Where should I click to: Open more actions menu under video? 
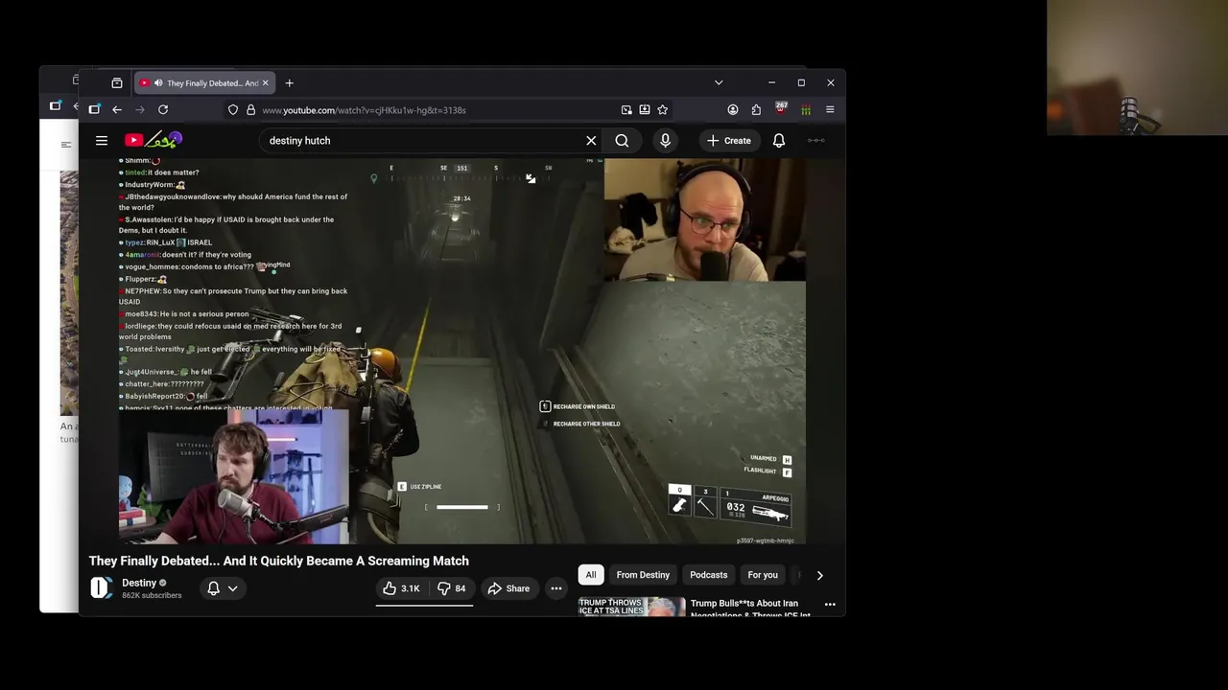click(555, 588)
